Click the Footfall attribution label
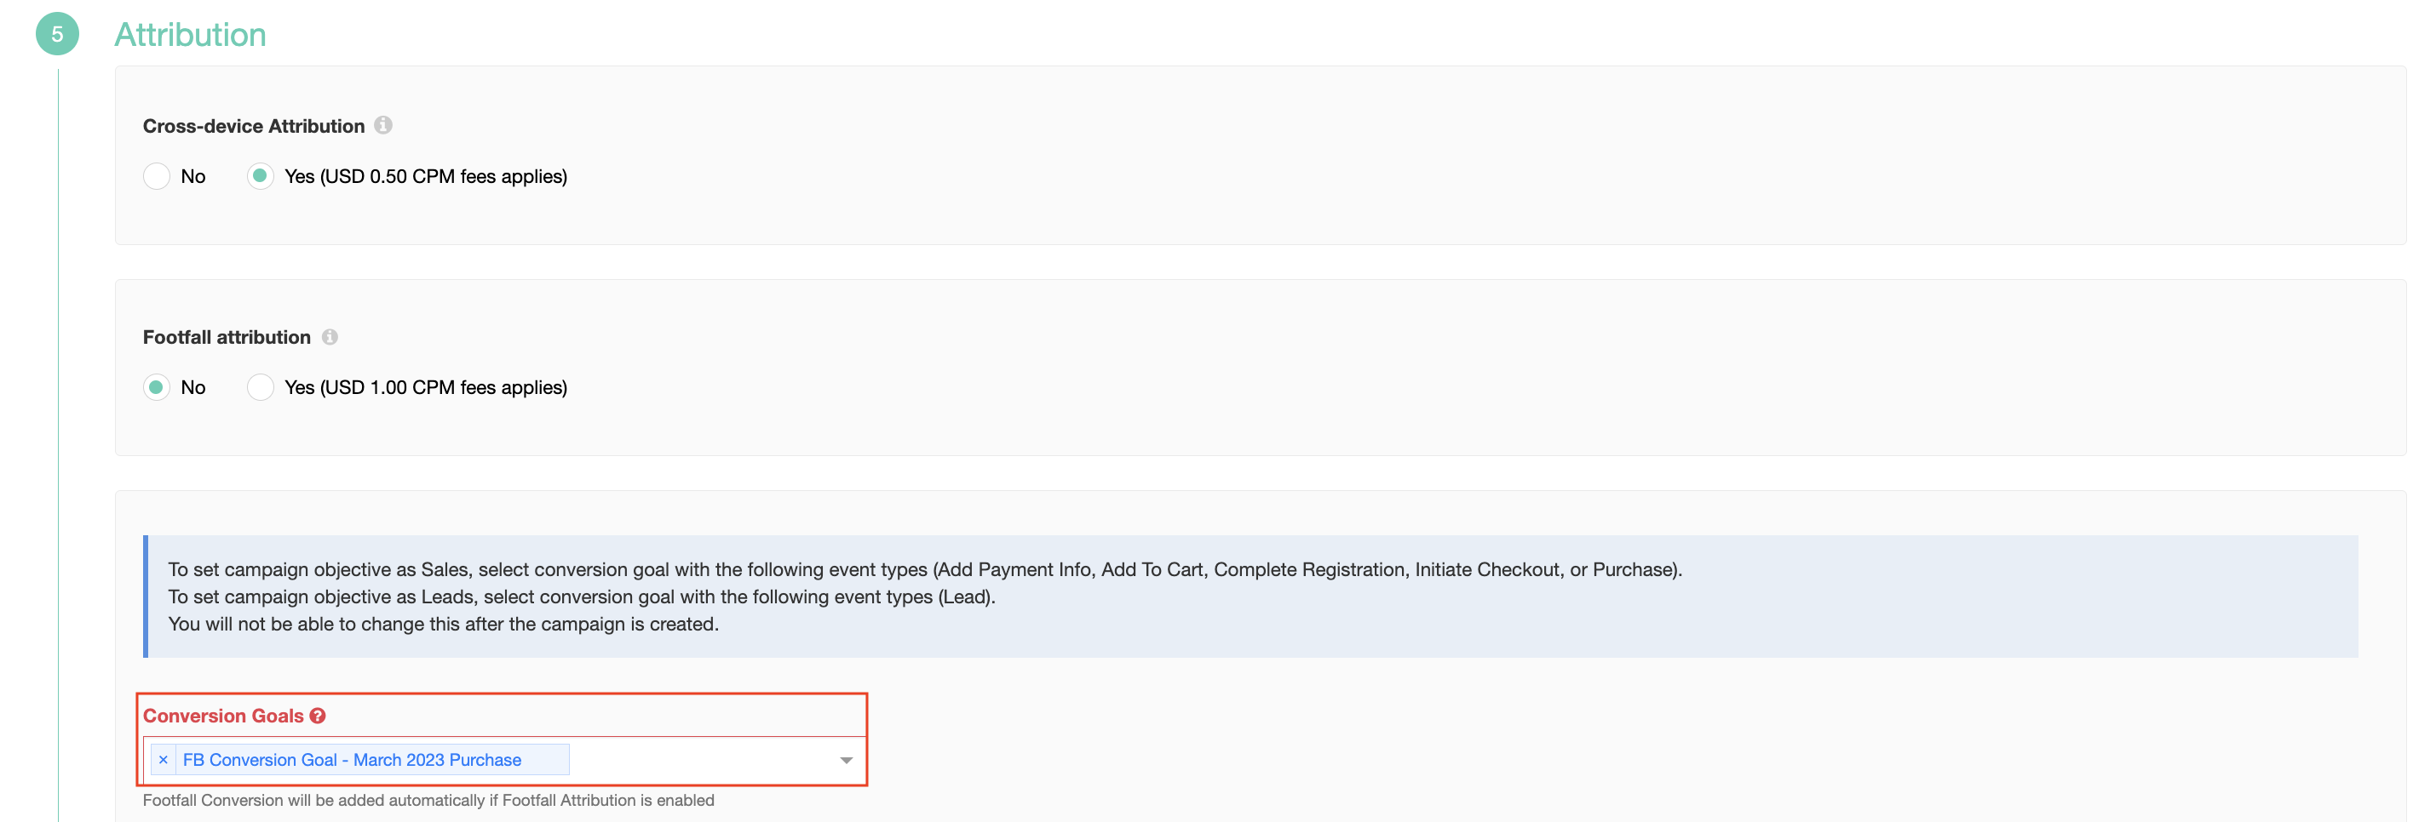This screenshot has height=822, width=2436. click(227, 337)
